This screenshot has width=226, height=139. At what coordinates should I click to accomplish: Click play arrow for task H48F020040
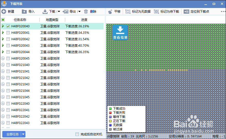pyautogui.click(x=3, y=26)
